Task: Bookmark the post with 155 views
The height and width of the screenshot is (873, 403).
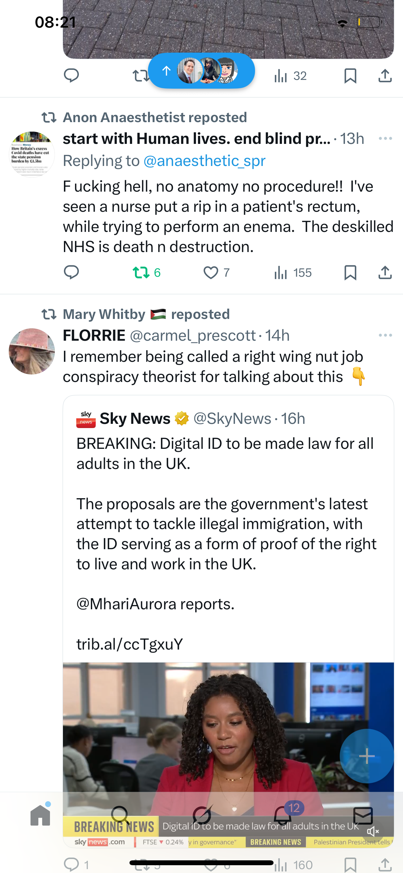Action: (350, 272)
